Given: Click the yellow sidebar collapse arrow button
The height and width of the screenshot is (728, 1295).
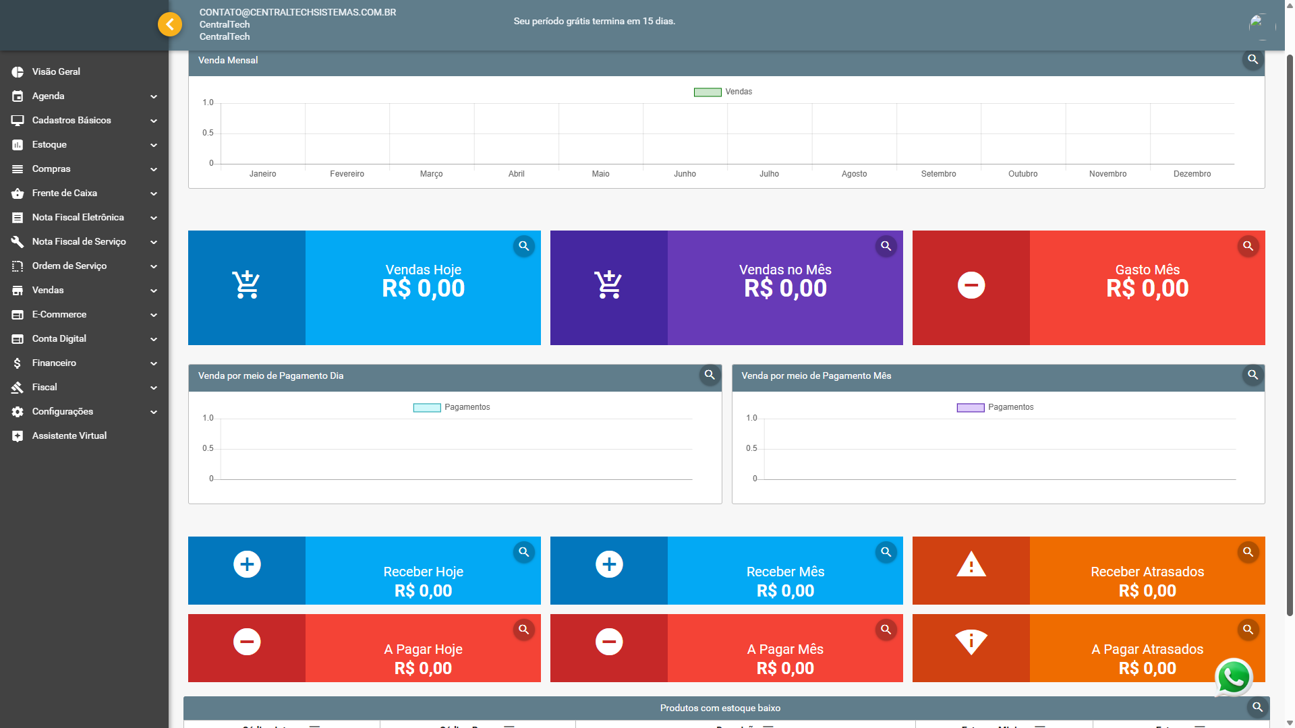Looking at the screenshot, I should [170, 25].
